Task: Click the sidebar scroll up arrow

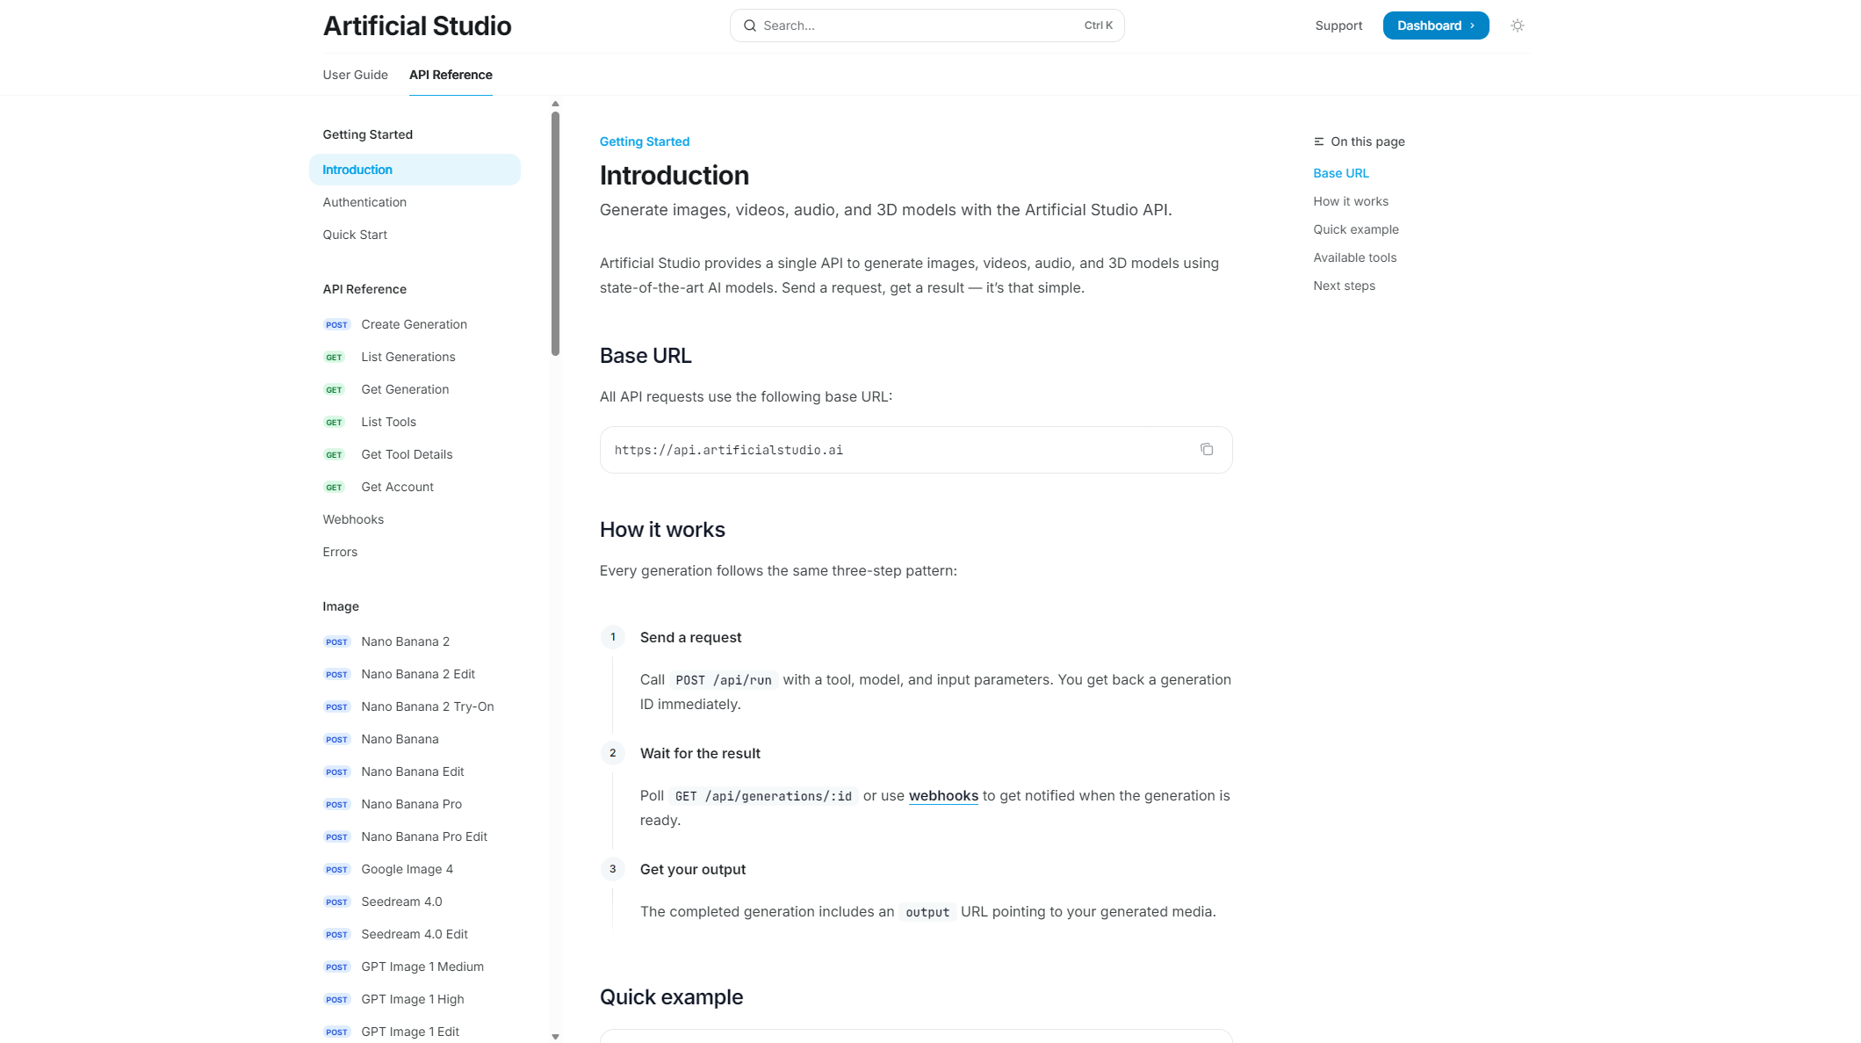Action: pos(555,104)
